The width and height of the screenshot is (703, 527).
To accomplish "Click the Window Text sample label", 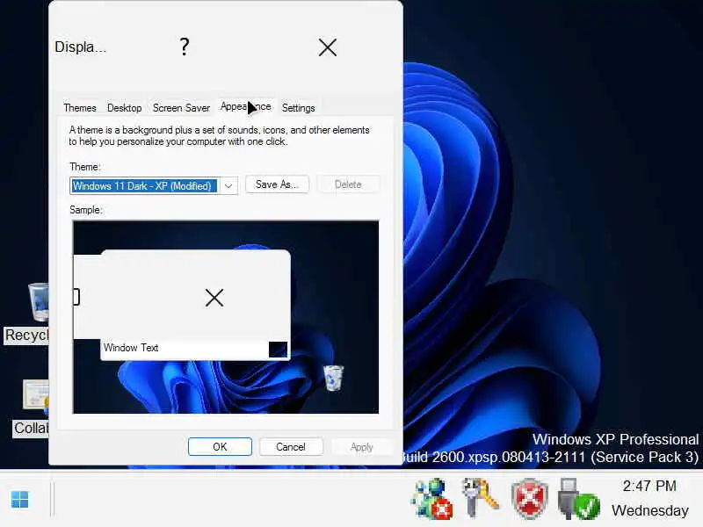I will coord(131,348).
